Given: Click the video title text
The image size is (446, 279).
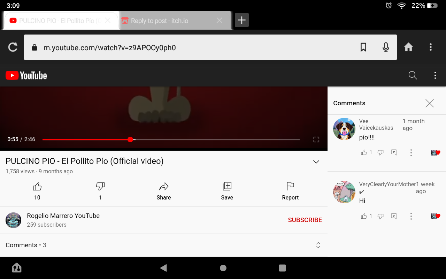Looking at the screenshot, I should coord(85,161).
